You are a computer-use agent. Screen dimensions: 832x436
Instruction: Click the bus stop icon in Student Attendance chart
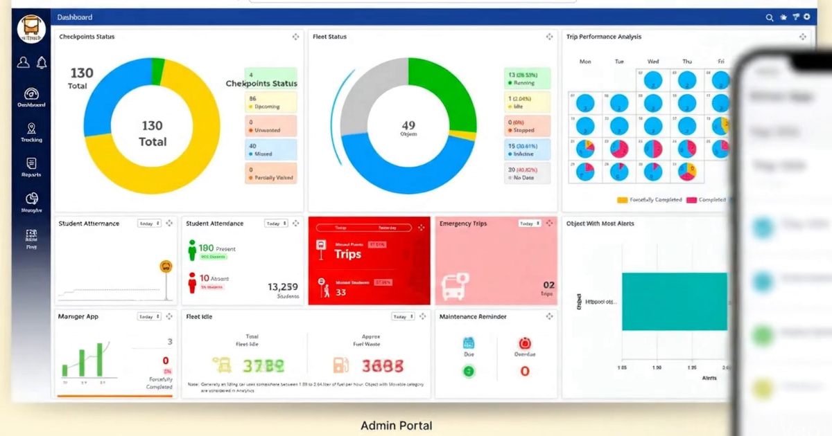click(166, 266)
